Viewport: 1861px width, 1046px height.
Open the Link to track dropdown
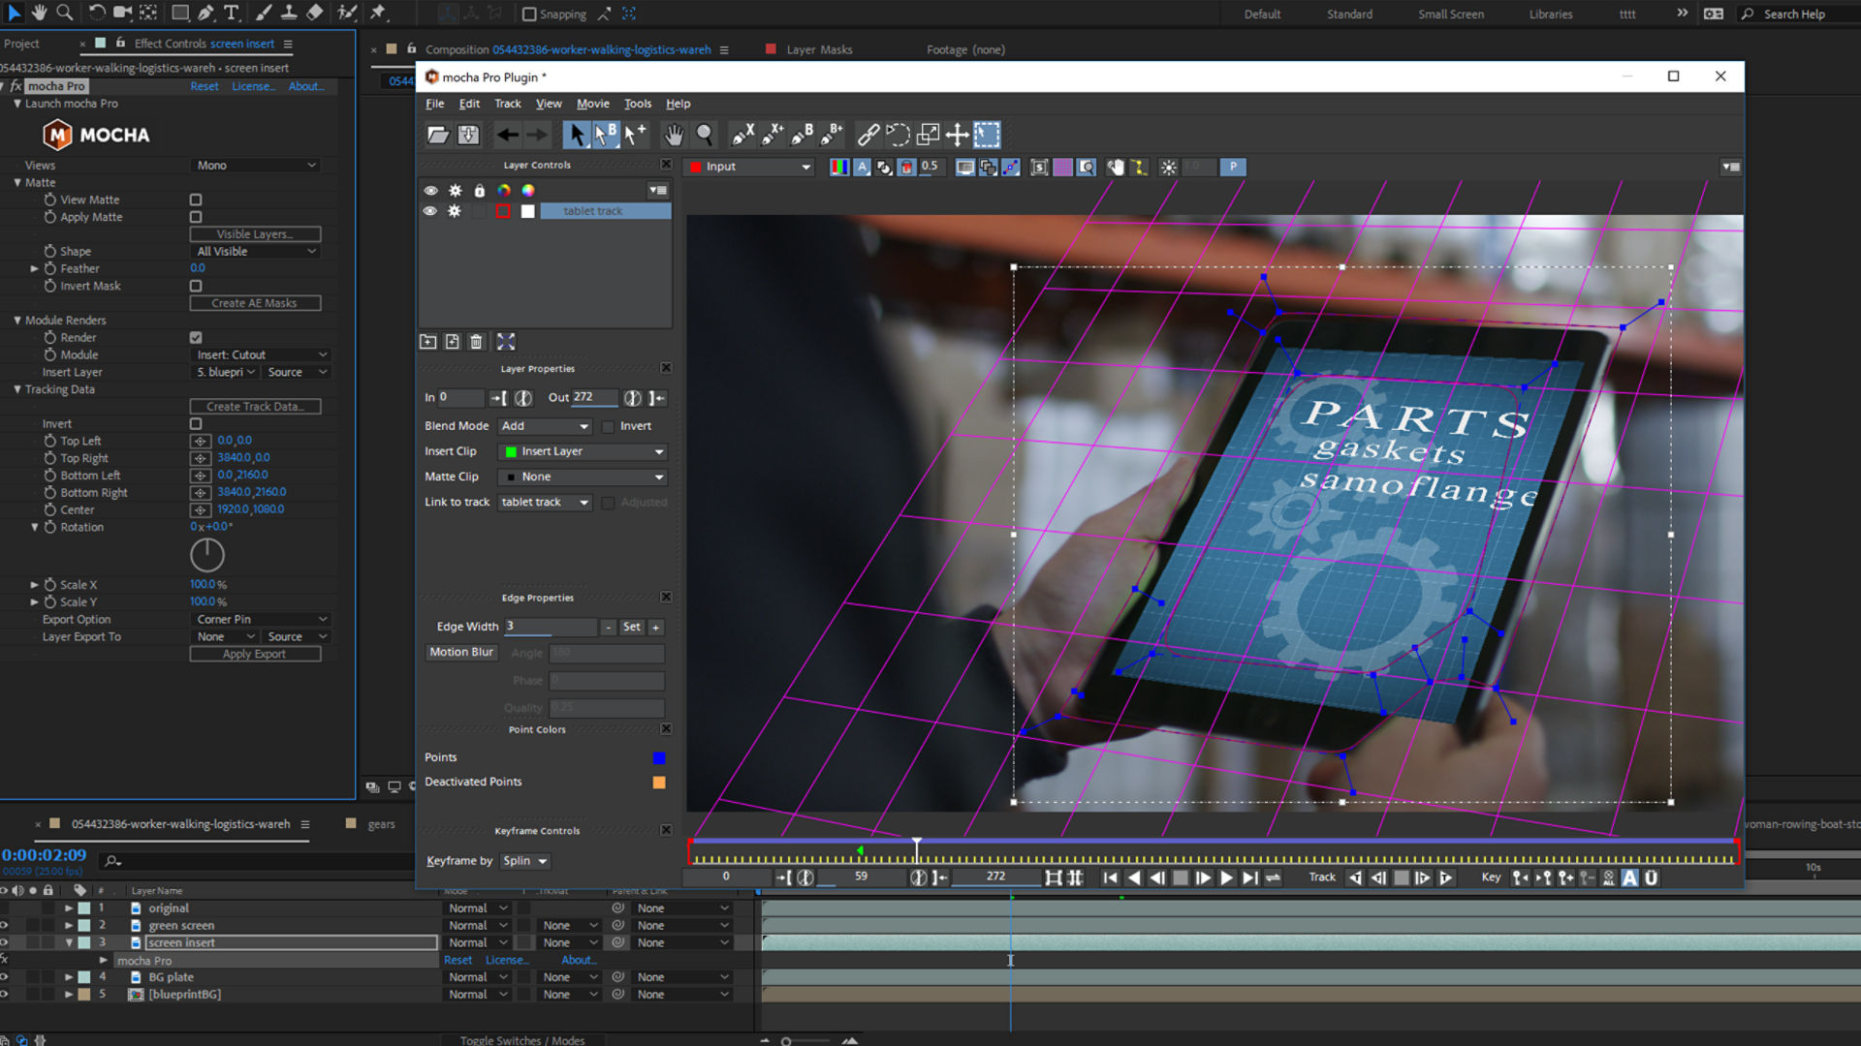point(544,502)
